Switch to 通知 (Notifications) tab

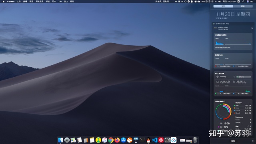(x=243, y=6)
